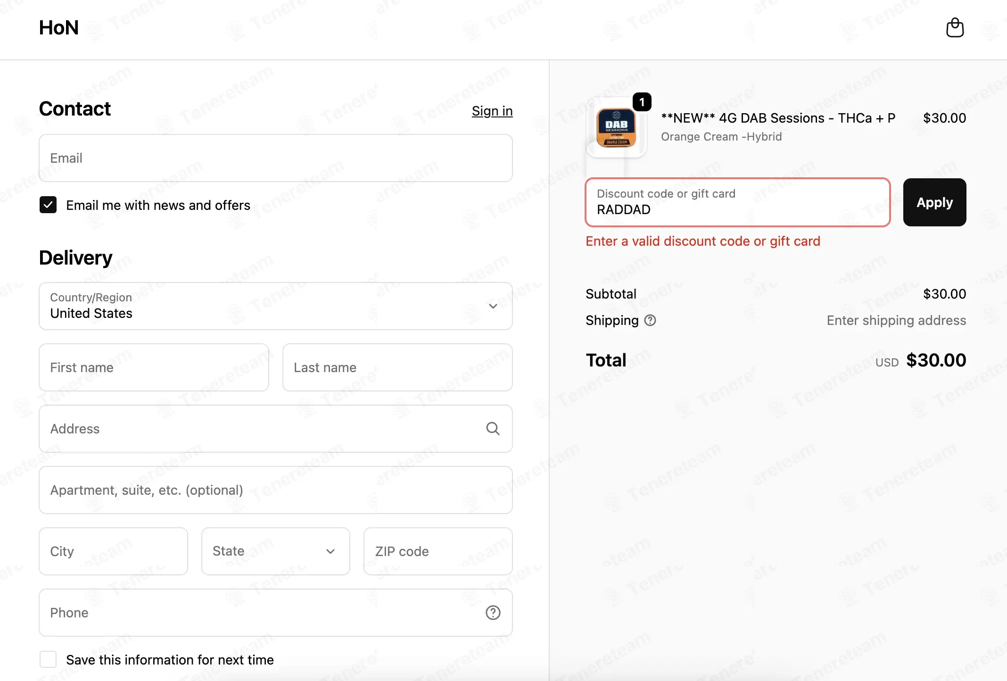The image size is (1007, 681).
Task: Open the Country/Region dropdown
Action: point(276,306)
